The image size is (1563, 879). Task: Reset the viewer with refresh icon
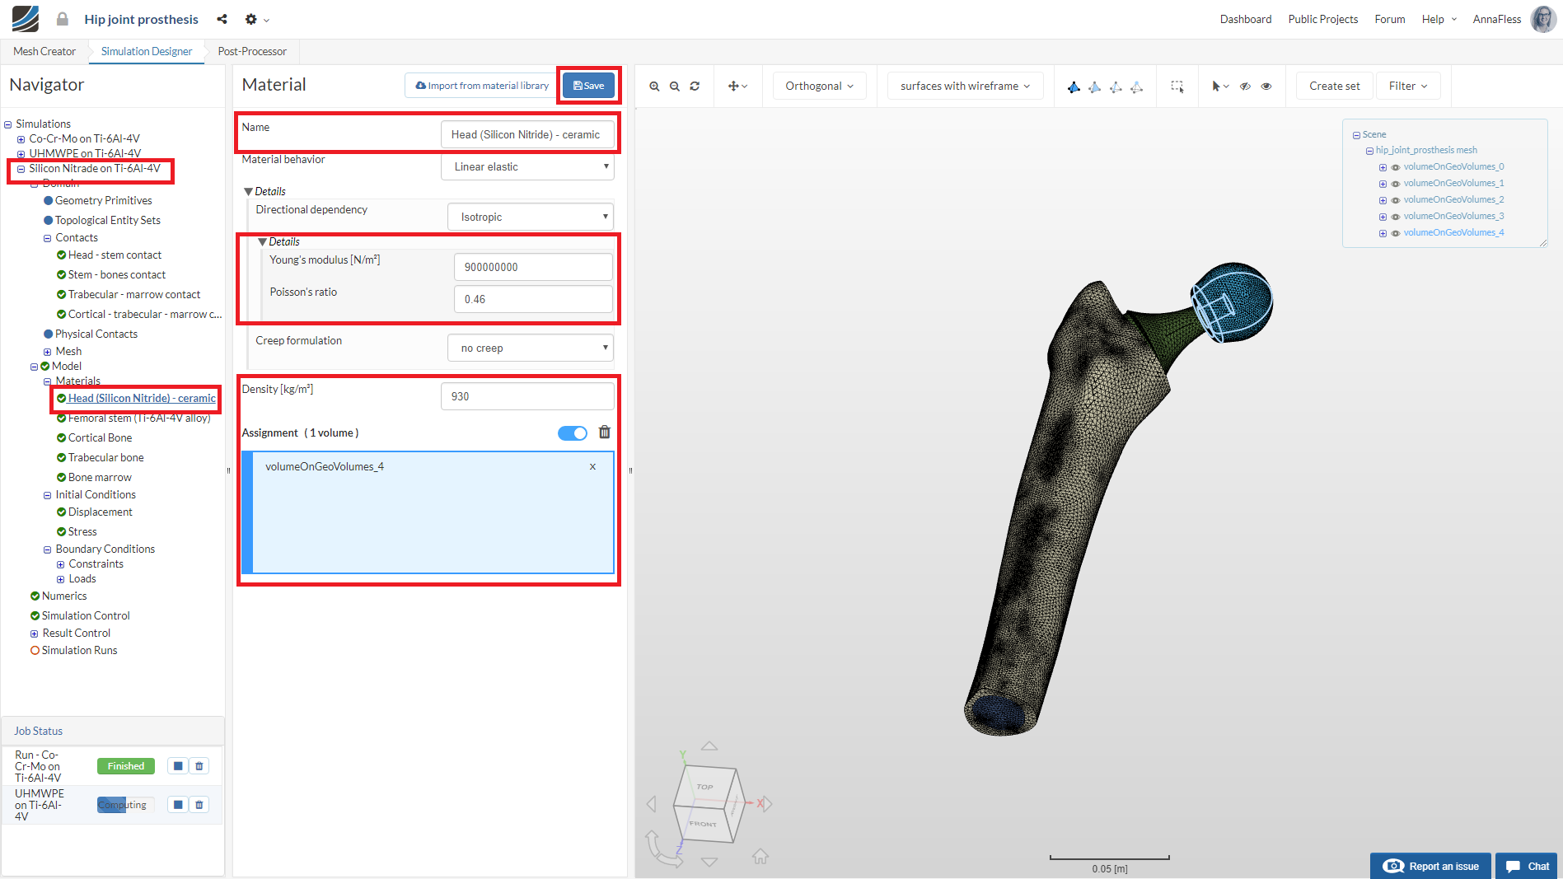click(695, 86)
